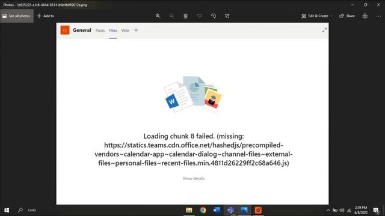Switch to the Posts tab
Screen dimensions: 385x216
point(100,31)
